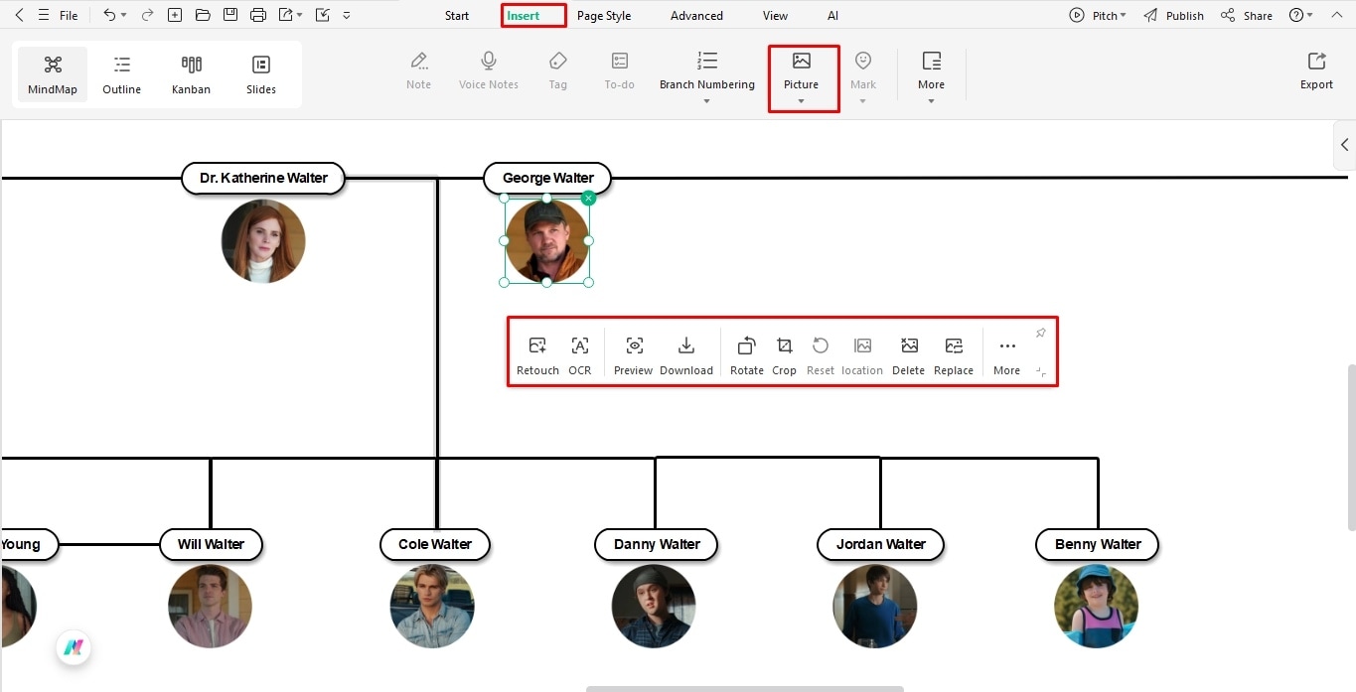1356x692 pixels.
Task: Select the Retouch tool in the picture toolbar
Action: pyautogui.click(x=536, y=352)
